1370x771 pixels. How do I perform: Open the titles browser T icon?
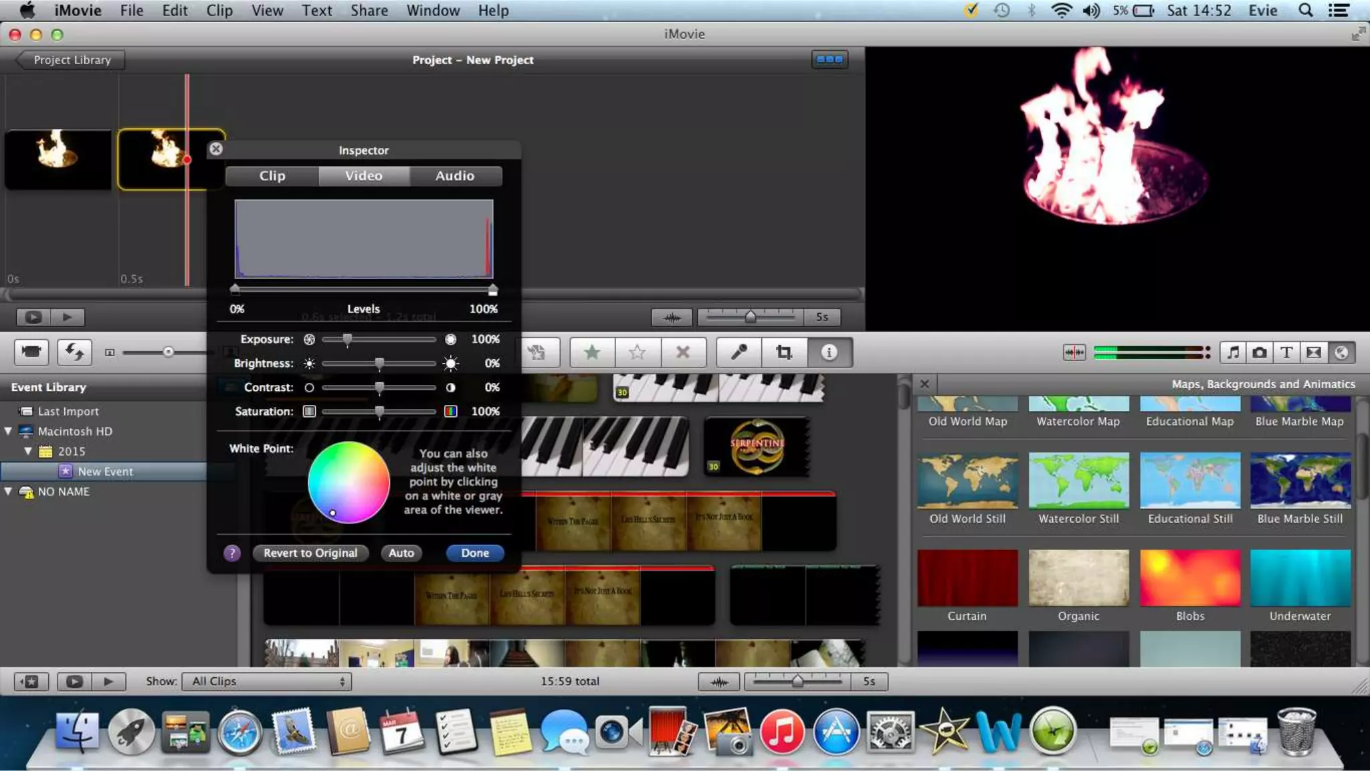pos(1286,353)
